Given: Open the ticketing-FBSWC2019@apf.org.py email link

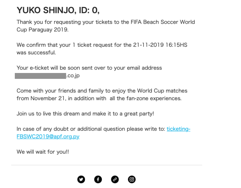Looking at the screenshot, I should tap(103, 133).
